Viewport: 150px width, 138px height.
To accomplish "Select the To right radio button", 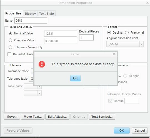I will click(x=125, y=76).
